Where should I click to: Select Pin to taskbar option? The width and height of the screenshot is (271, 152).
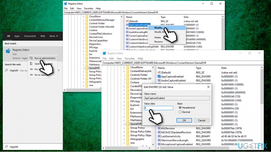42,75
